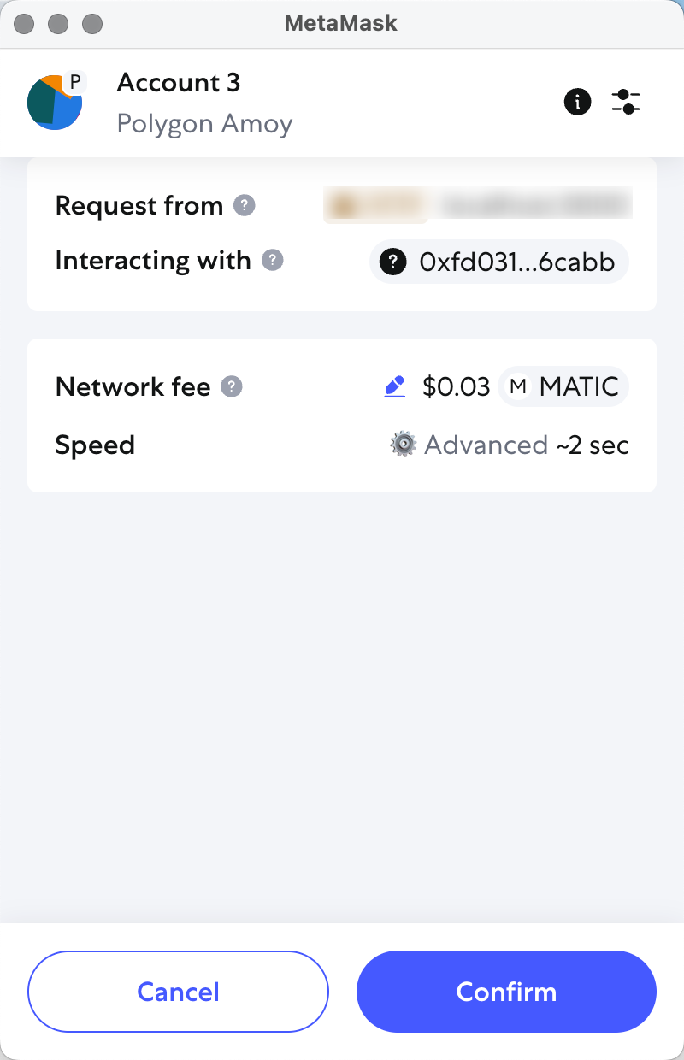Click the Advanced speed label
684x1060 pixels.
[486, 445]
